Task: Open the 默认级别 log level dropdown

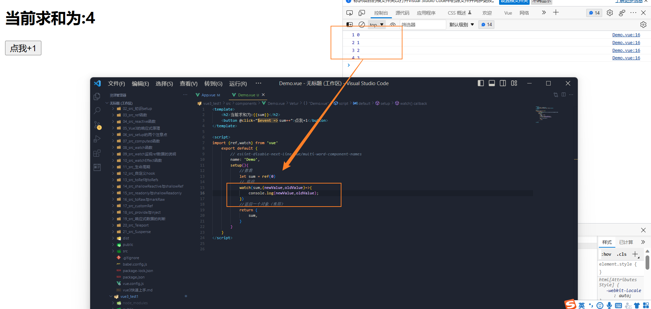Action: click(461, 24)
